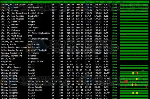Open the show link for QuadraNET Los Angeles
This screenshot has width=150, height=99.
[115, 16]
